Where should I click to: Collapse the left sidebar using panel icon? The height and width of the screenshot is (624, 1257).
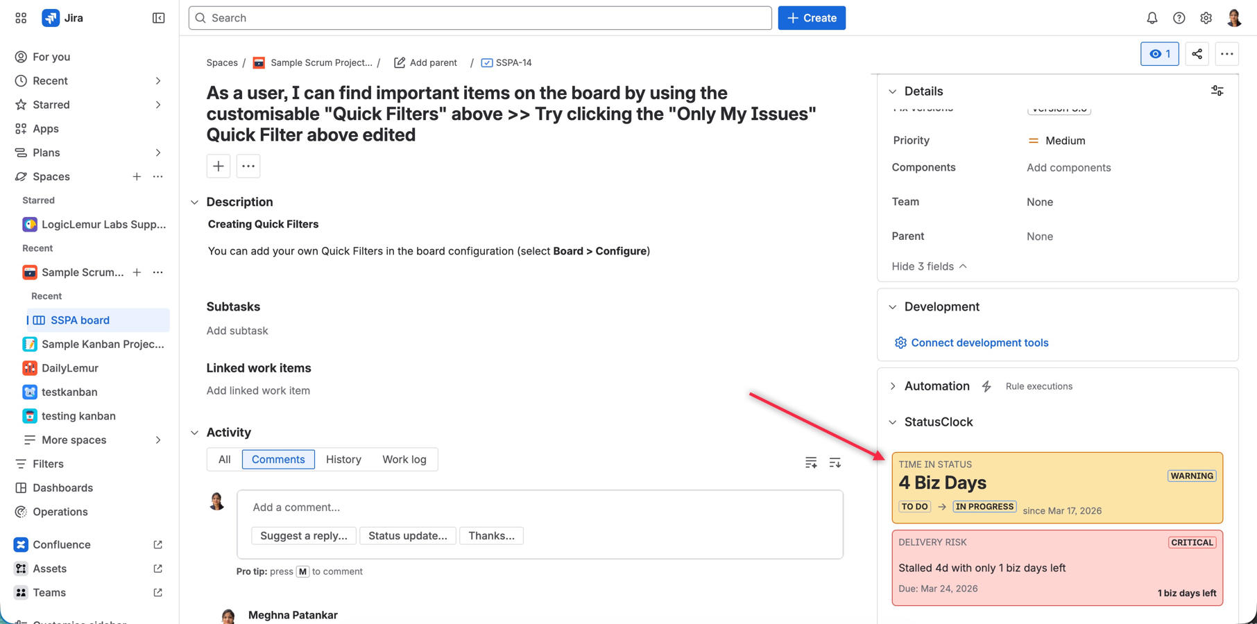coord(158,17)
